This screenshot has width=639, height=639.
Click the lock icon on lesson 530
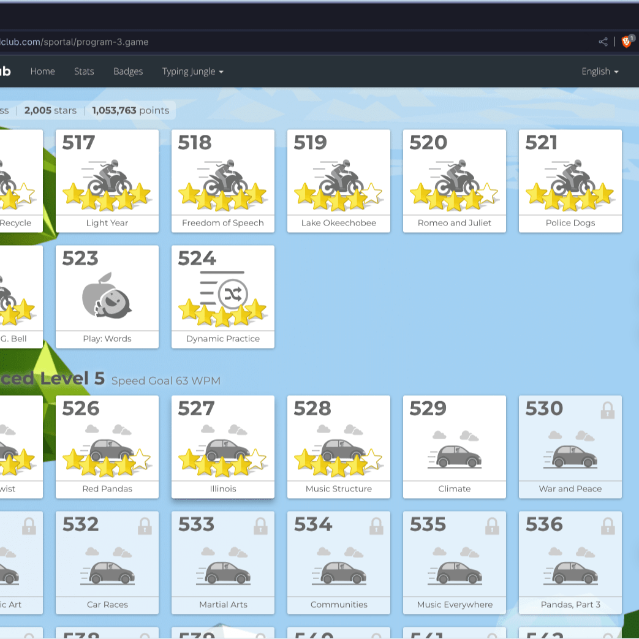click(608, 410)
